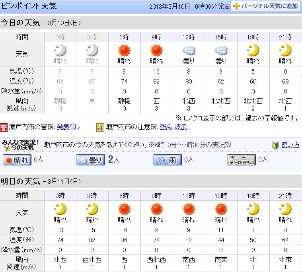Click today's 降水量(mm/h) row label

coord(21,91)
